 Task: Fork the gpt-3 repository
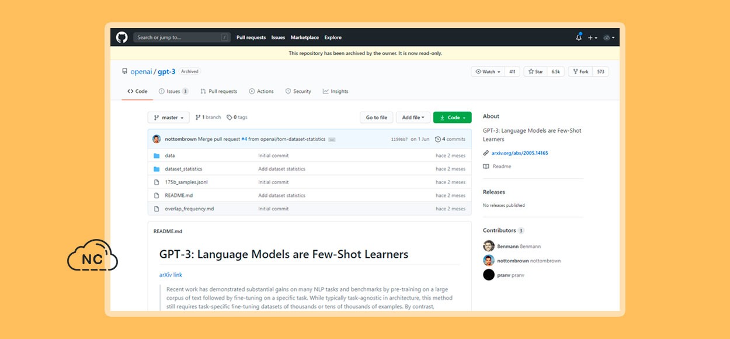[x=580, y=72]
